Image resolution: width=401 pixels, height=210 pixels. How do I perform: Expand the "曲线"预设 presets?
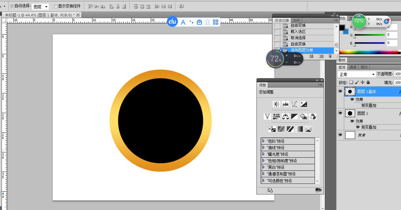coord(264,148)
